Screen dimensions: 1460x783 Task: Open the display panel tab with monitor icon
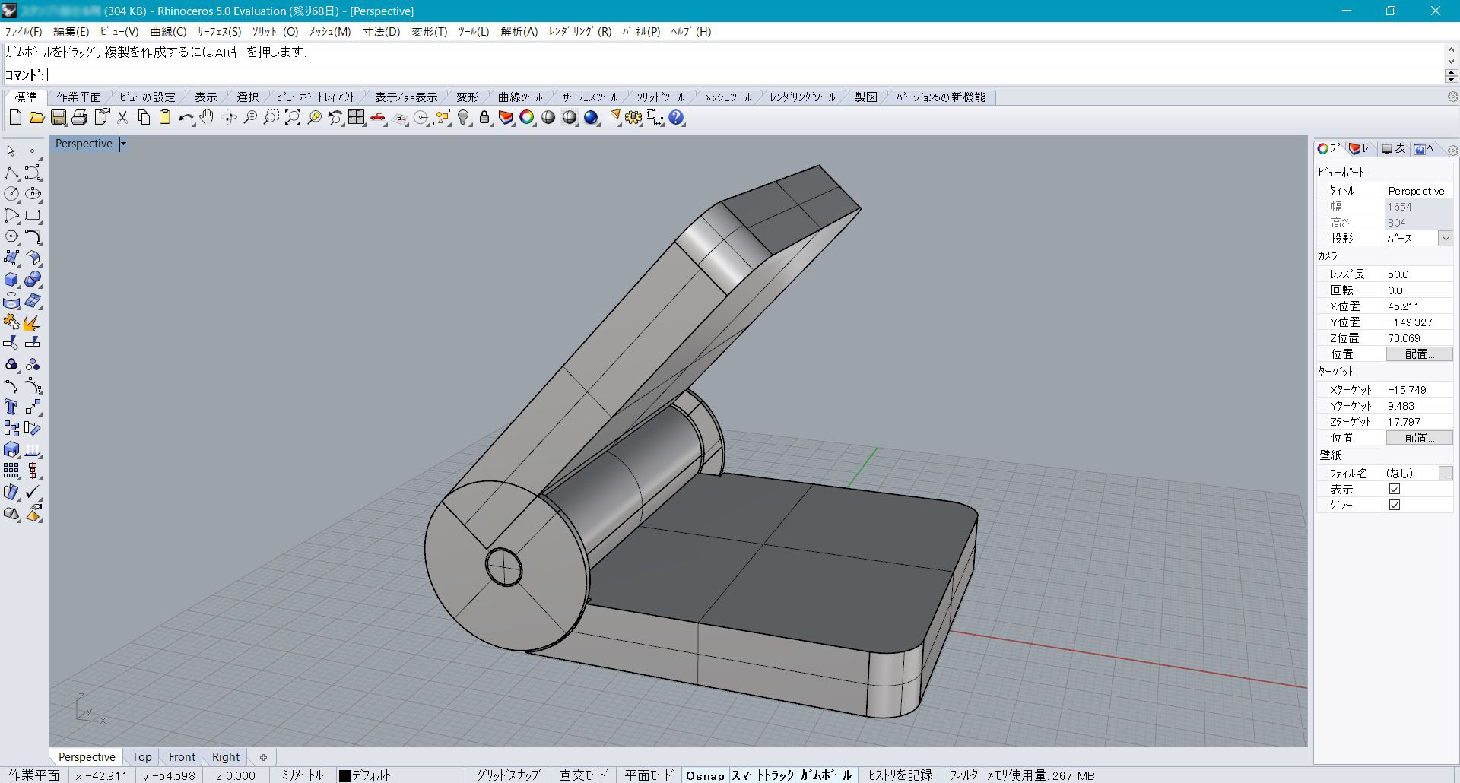coord(1392,149)
